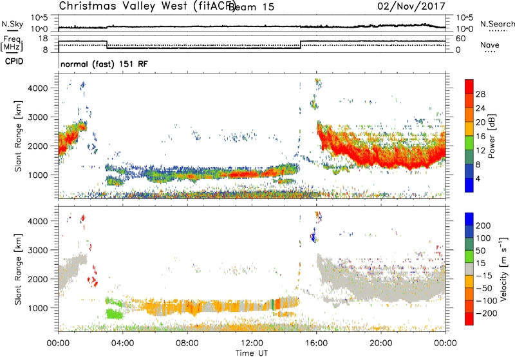Click the "08:00" time tick label
The width and height of the screenshot is (515, 357).
point(187,343)
